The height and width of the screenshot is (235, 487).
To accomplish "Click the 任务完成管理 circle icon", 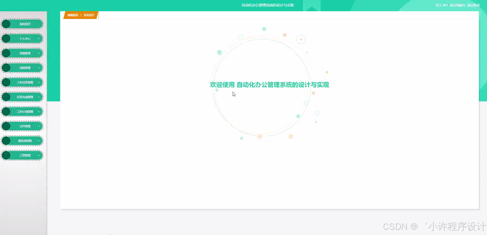I will 6,97.
